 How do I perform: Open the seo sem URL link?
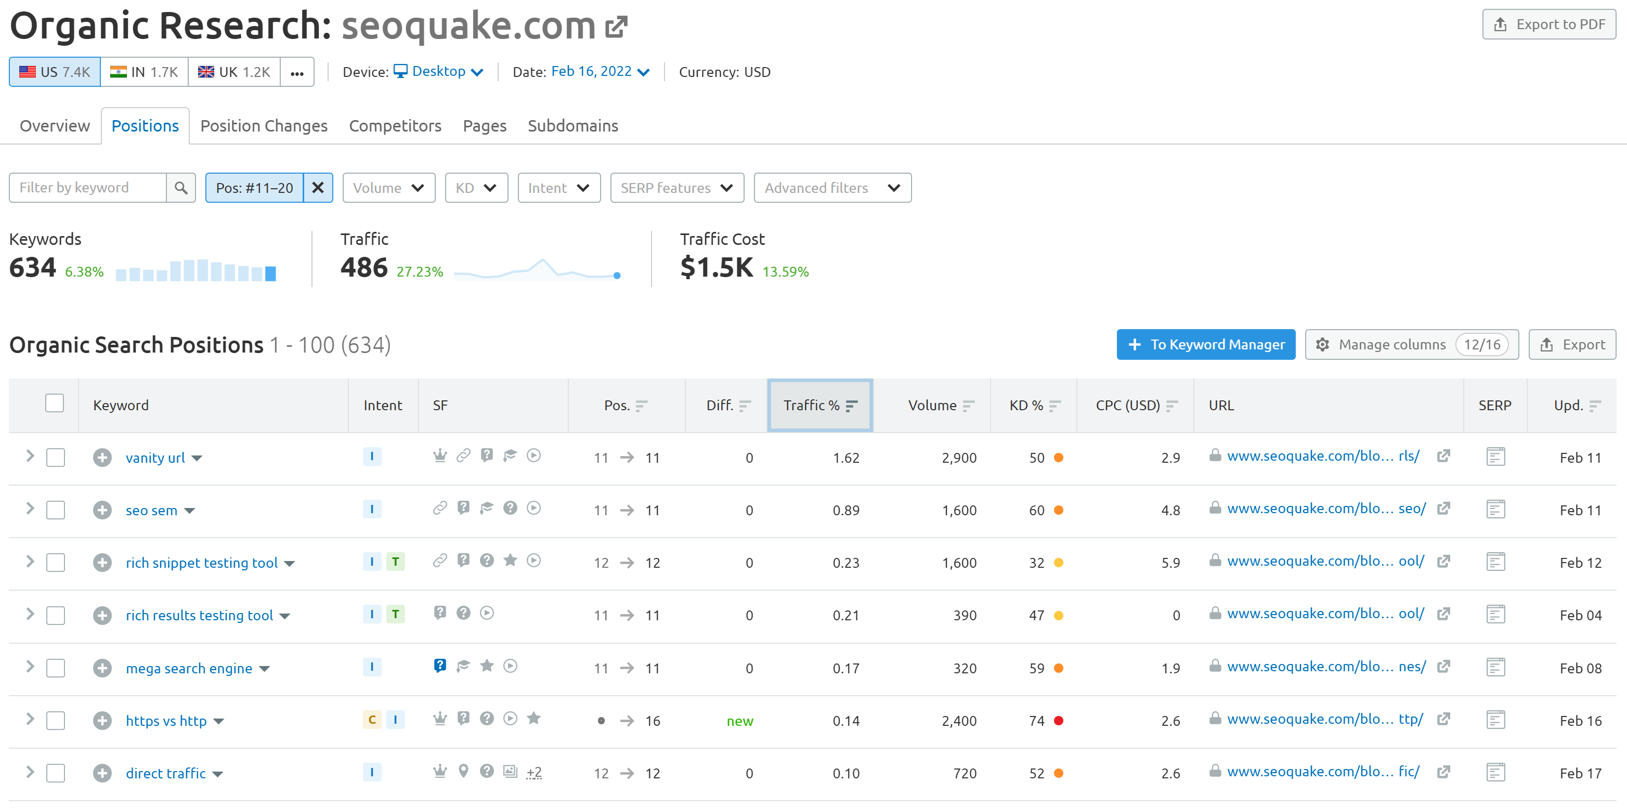click(x=1326, y=509)
